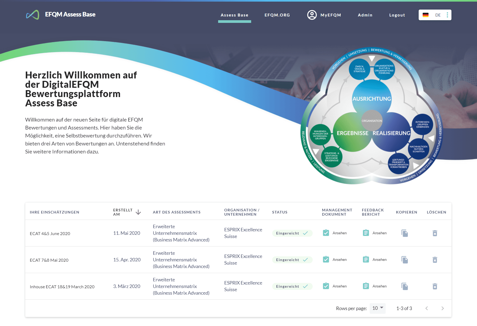Screen dimensions: 477x326
Task: Click the EFQM Assess Base logo icon
Action: click(x=32, y=15)
